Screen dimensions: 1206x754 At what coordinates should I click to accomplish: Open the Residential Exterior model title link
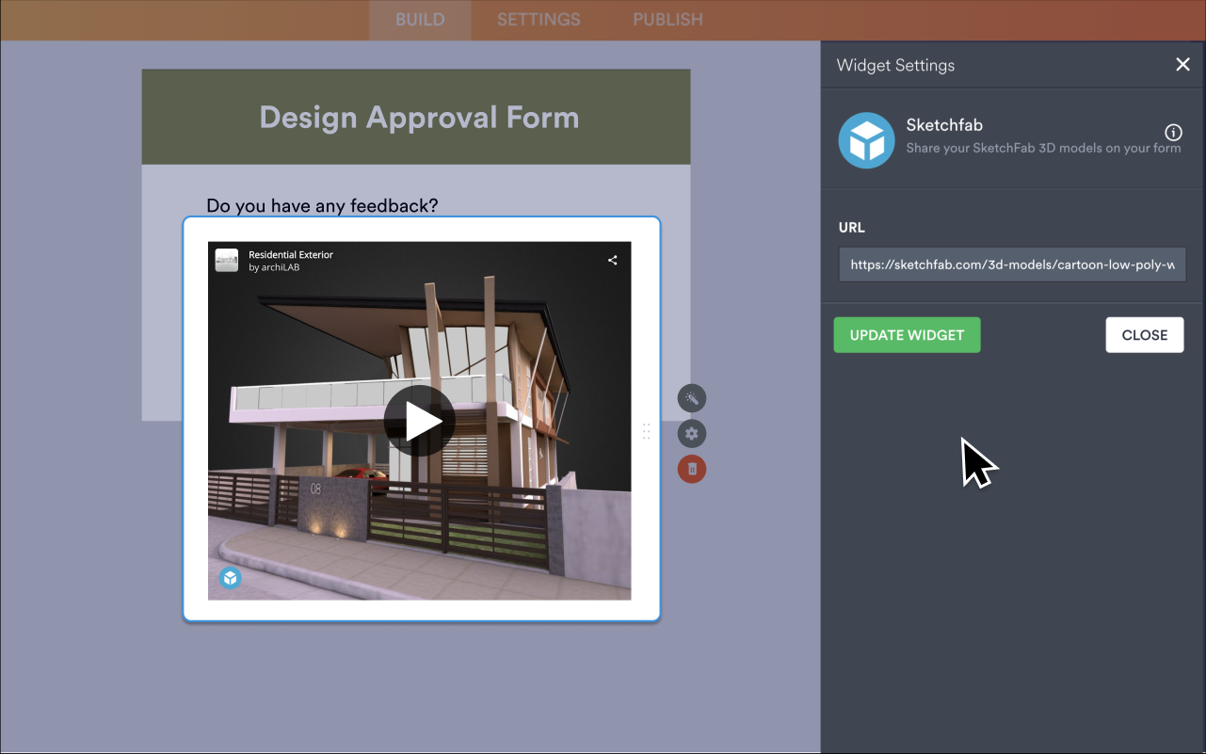[x=289, y=254]
